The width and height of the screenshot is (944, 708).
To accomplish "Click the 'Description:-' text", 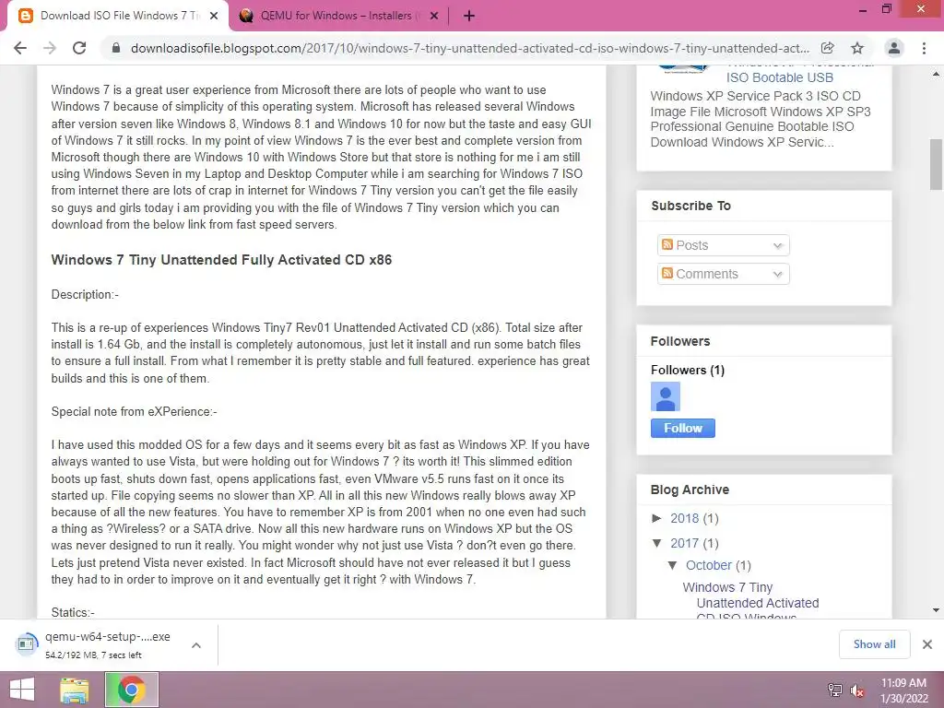I will tap(85, 294).
